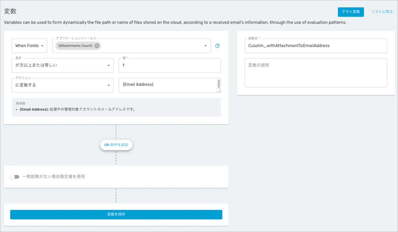Viewport: 398px width, 232px height.
Task: Click the action textarea scrollbar
Action: coord(219,83)
